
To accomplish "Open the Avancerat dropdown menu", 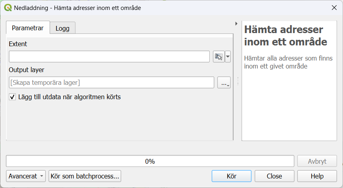I will [26, 176].
